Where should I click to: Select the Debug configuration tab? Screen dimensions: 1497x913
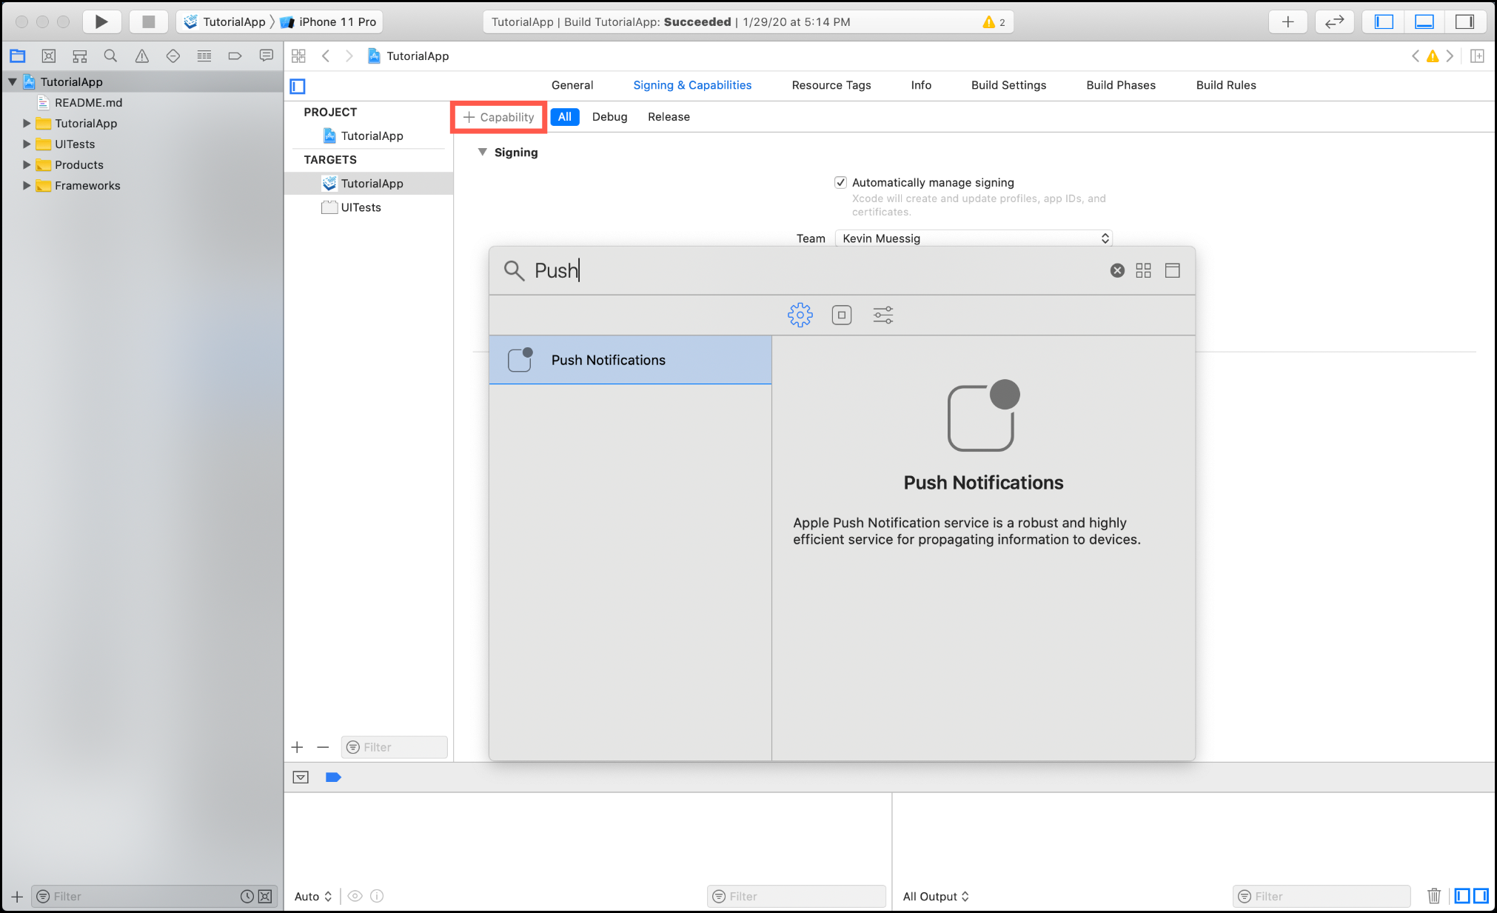[x=609, y=117]
